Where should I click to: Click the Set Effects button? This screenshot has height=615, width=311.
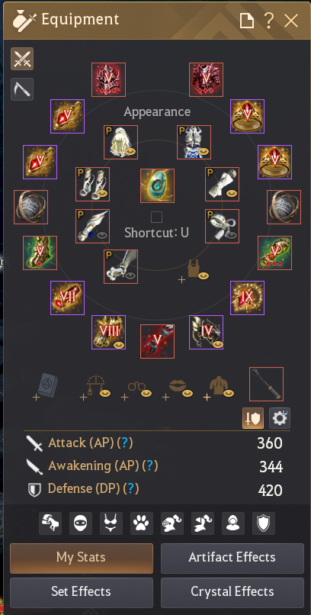(82, 592)
